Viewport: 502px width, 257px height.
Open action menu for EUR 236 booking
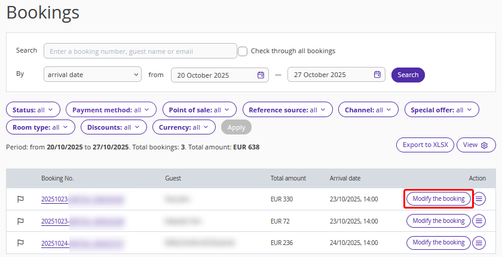tap(479, 243)
